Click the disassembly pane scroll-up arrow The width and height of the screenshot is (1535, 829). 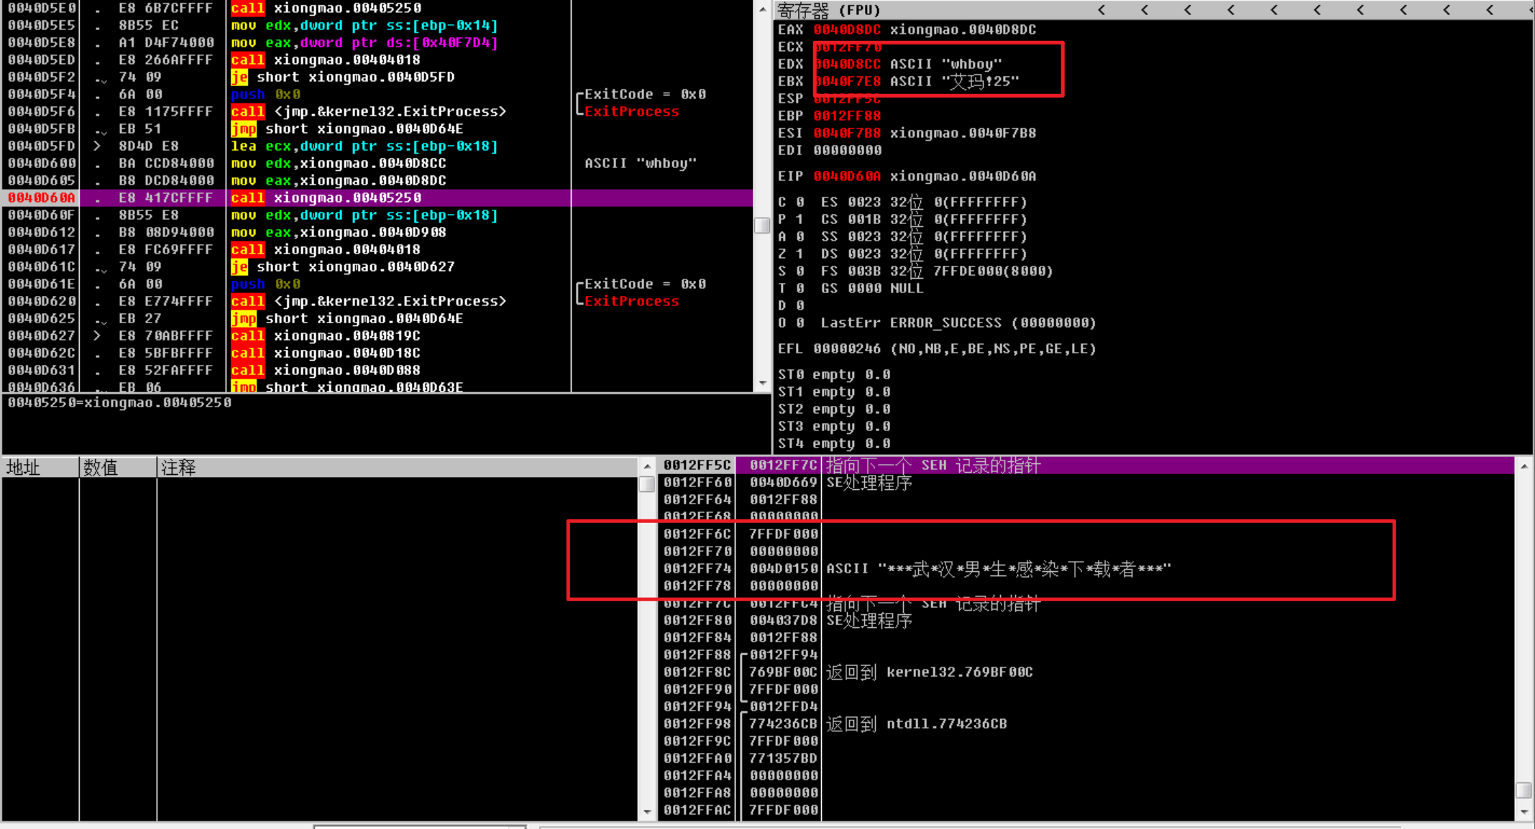pos(763,9)
